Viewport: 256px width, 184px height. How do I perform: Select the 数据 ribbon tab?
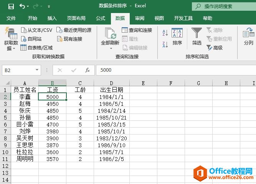pos(120,18)
